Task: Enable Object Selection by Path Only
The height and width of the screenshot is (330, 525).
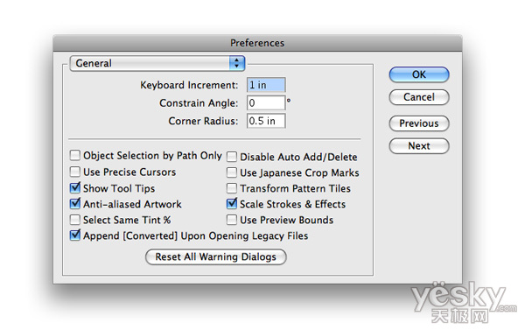Action: tap(75, 155)
